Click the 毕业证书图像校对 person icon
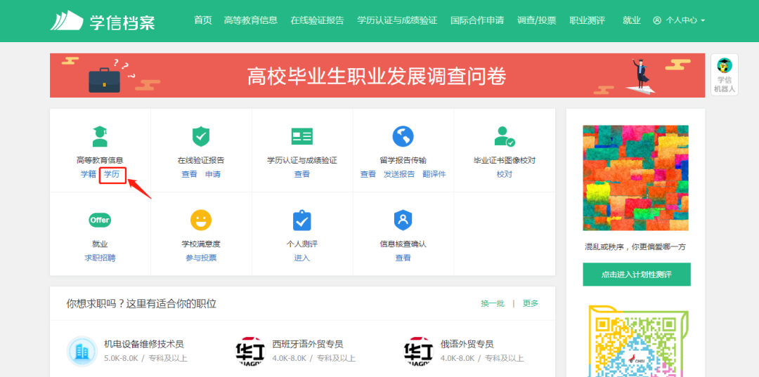 505,136
